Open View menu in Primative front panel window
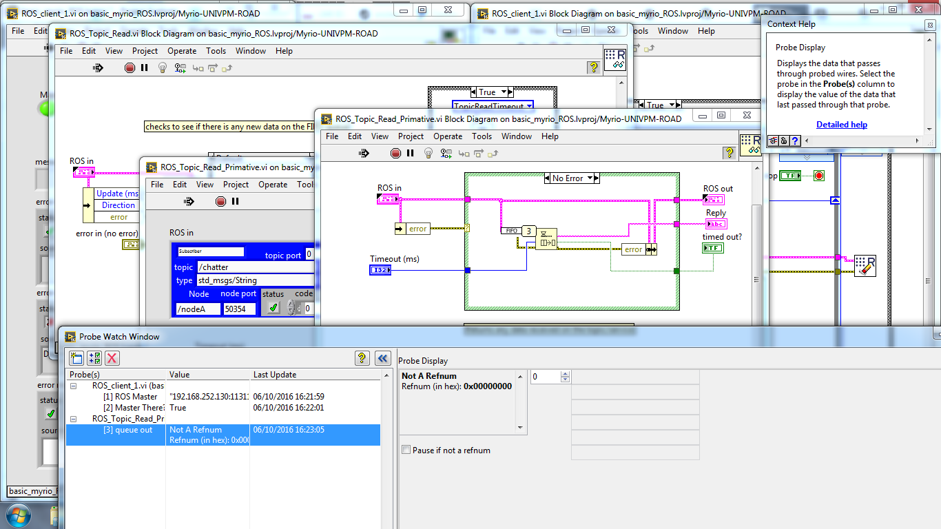Image resolution: width=941 pixels, height=529 pixels. pos(205,185)
